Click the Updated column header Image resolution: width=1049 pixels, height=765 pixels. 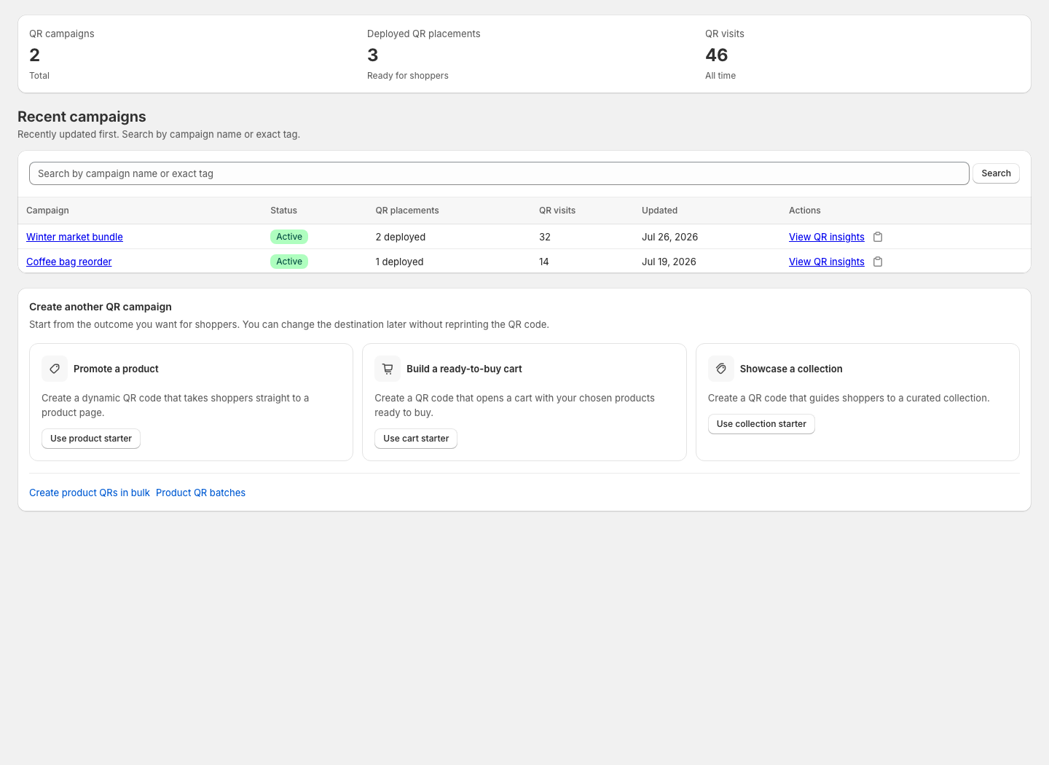pos(659,211)
